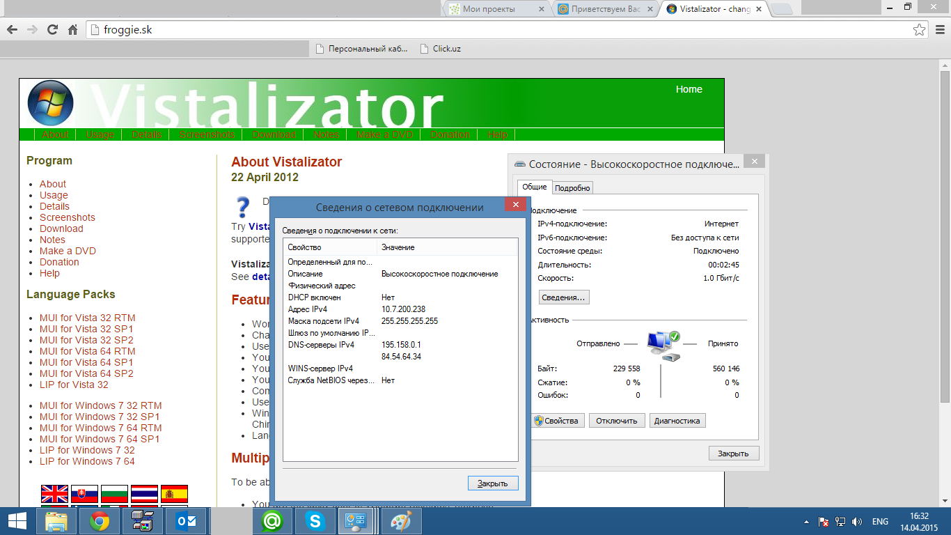Viewport: 951px width, 535px height.
Task: Open Screenshots in the green navigation bar
Action: tap(207, 134)
